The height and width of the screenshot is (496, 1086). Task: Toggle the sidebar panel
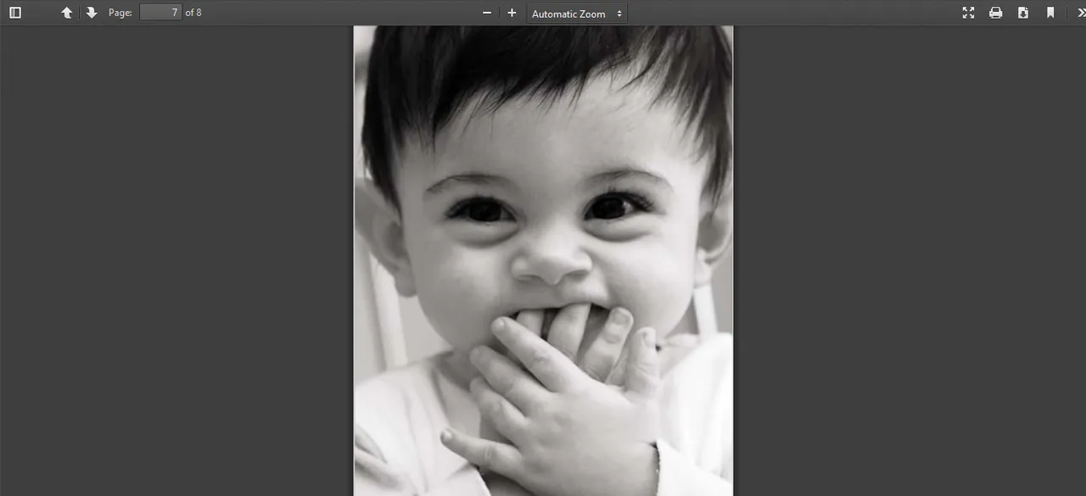(x=15, y=13)
